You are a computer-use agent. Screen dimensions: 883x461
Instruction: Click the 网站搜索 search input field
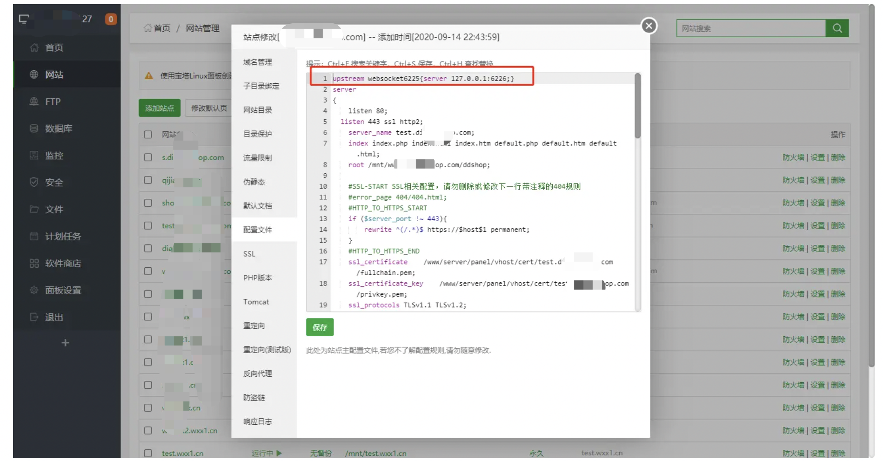(x=751, y=28)
